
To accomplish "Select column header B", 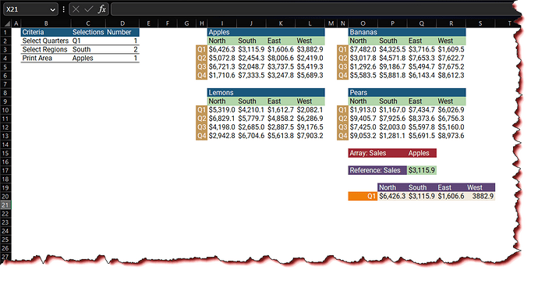I will [x=46, y=23].
